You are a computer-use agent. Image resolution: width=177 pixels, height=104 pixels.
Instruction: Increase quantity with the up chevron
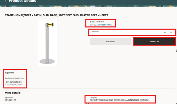pos(171,33)
